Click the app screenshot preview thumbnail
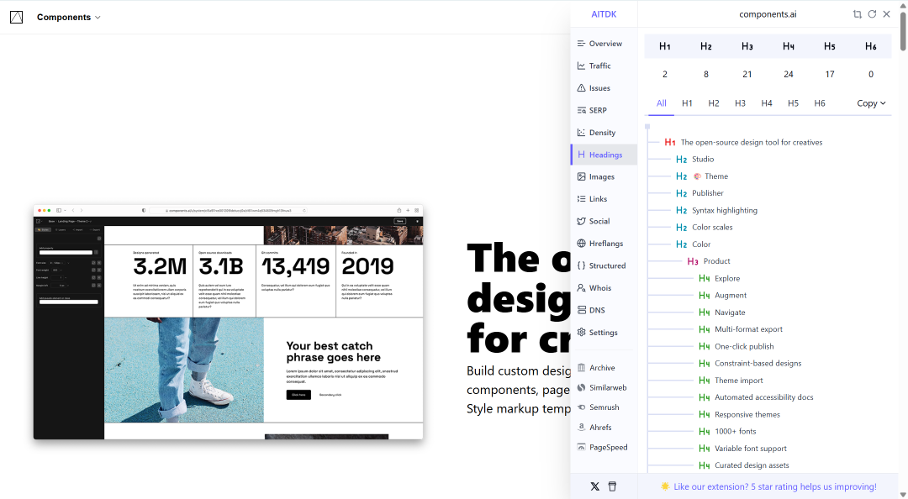908x499 pixels. pos(228,322)
